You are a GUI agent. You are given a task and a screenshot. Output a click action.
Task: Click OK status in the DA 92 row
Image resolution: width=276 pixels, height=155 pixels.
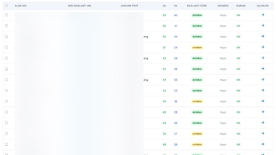click(238, 37)
